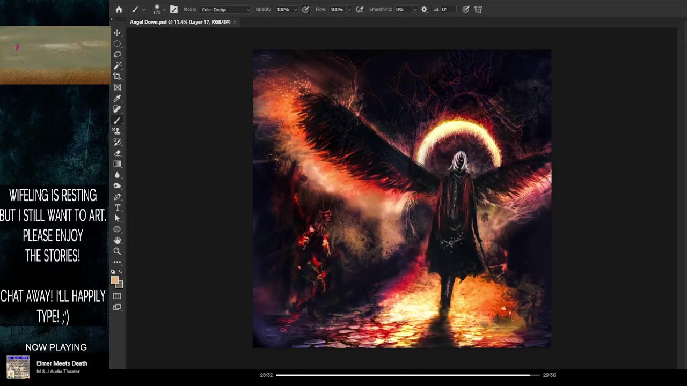Reset default foreground and background colors
The width and height of the screenshot is (687, 386).
click(x=113, y=272)
